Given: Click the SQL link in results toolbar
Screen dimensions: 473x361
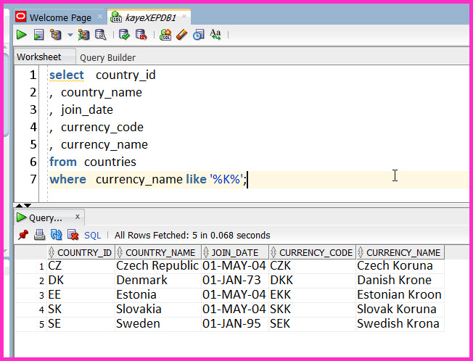Looking at the screenshot, I should (92, 236).
